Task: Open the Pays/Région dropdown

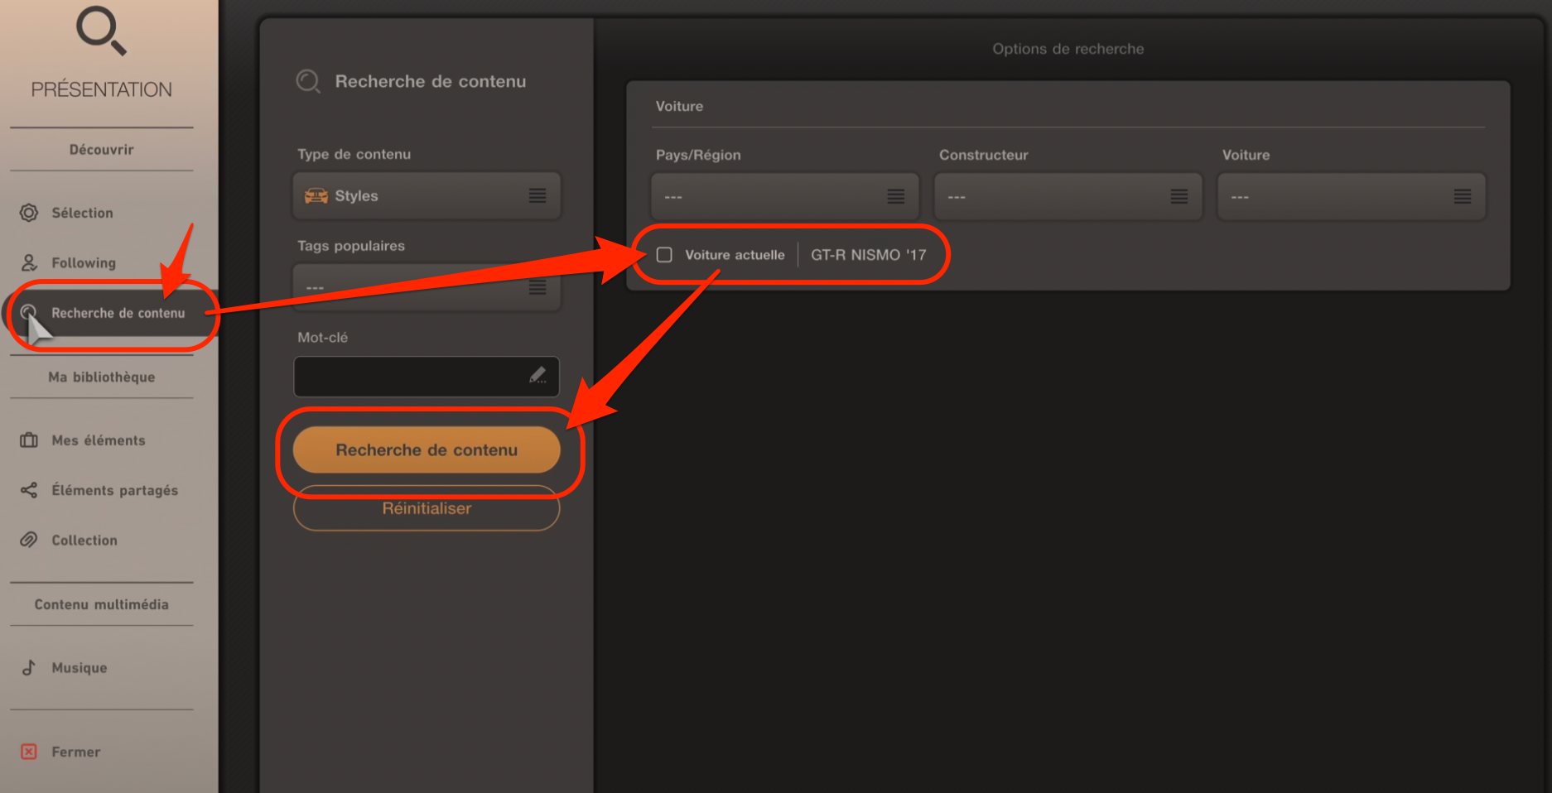Action: point(784,197)
